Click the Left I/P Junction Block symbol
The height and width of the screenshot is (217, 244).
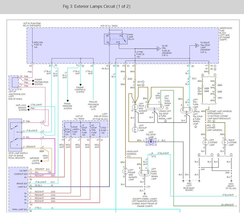point(14,83)
